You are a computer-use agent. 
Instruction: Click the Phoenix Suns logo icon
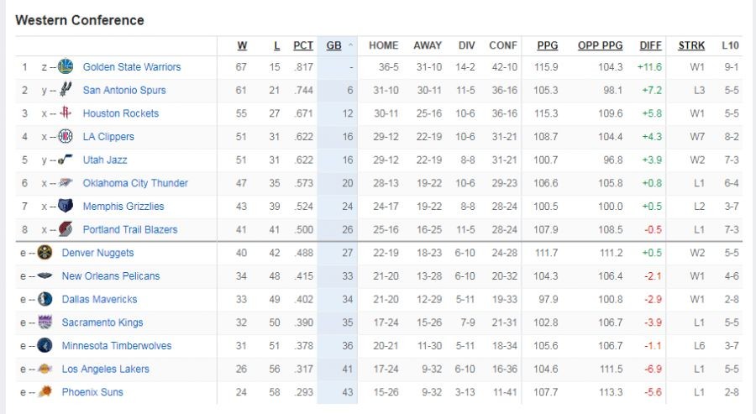(45, 392)
